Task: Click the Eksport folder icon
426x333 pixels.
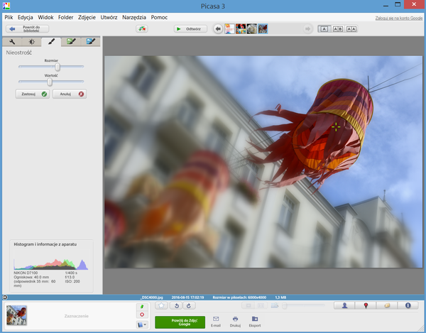Action: pos(255,320)
